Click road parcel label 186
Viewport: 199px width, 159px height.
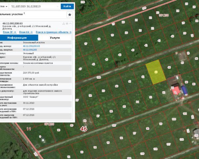click(x=99, y=77)
